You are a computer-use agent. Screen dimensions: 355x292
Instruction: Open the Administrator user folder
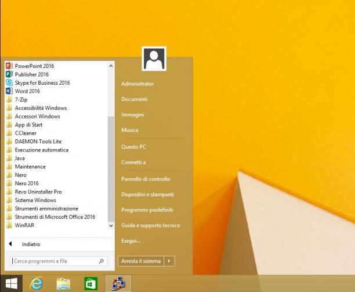click(x=137, y=84)
